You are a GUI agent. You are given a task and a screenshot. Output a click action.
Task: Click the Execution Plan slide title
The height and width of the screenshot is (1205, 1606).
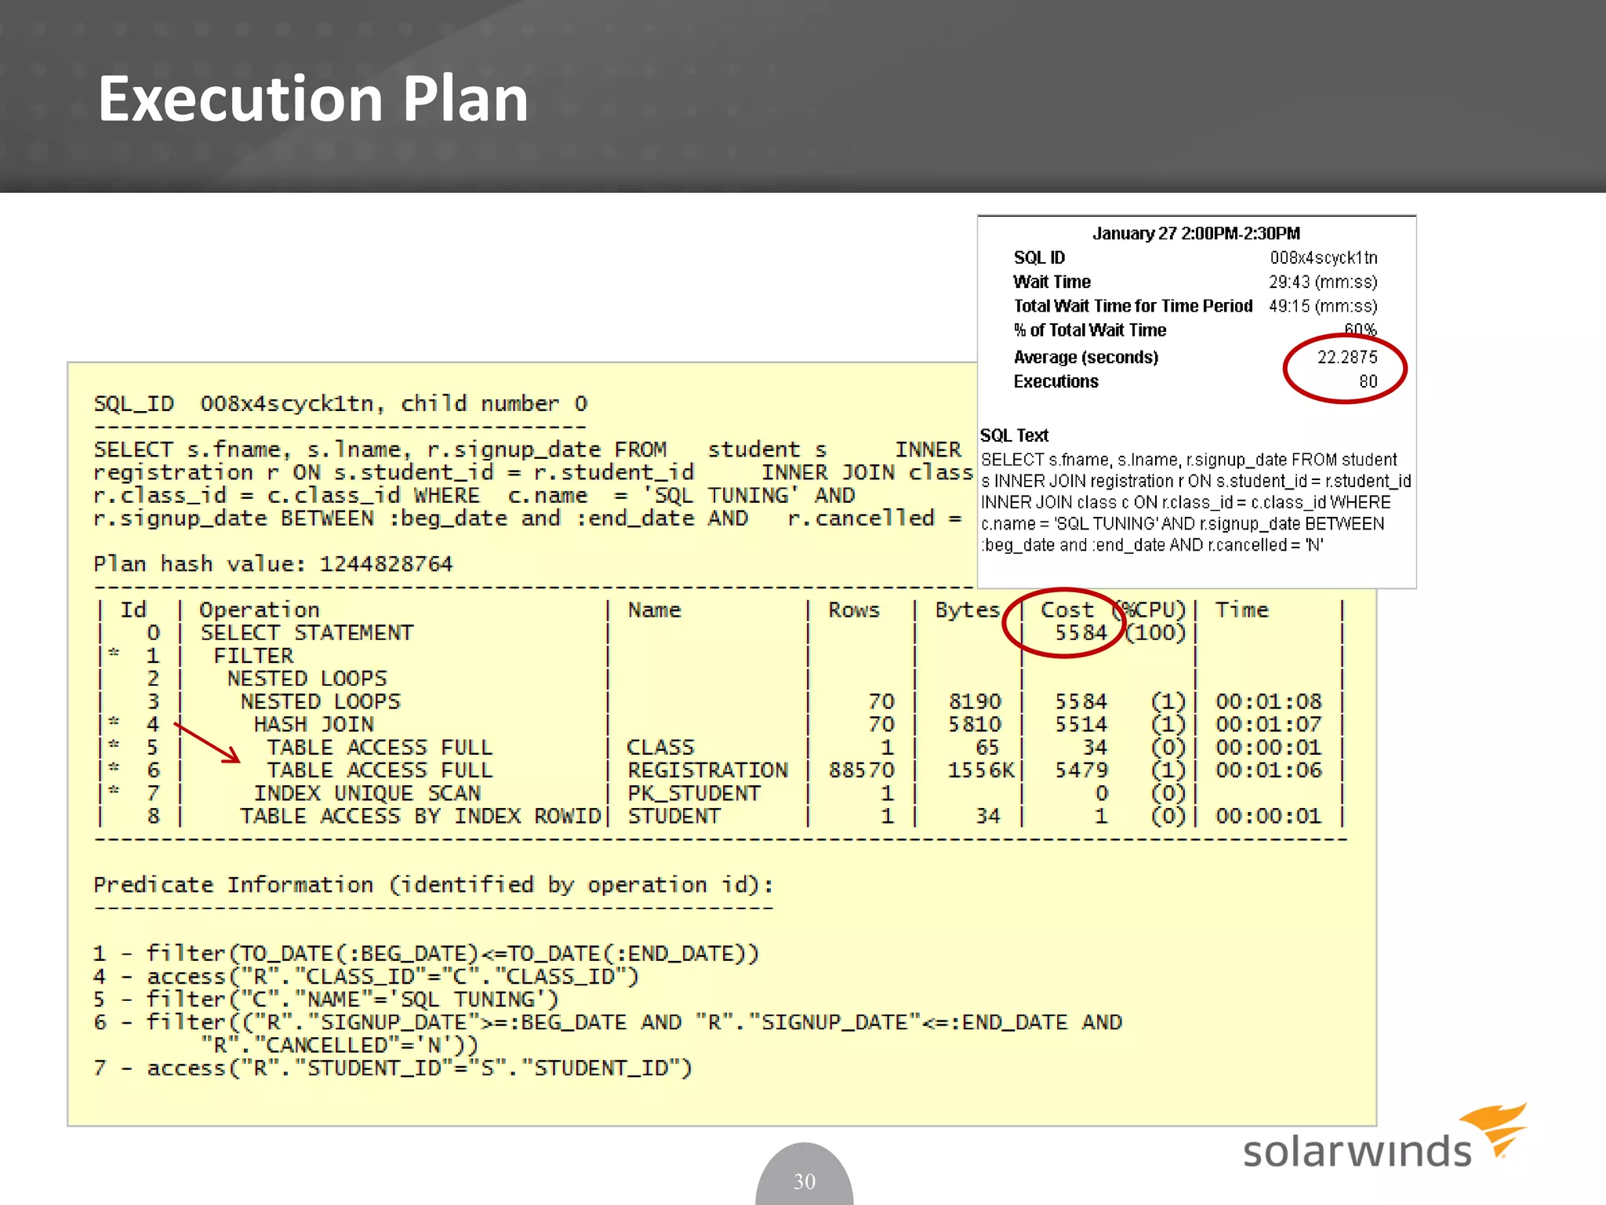coord(313,100)
